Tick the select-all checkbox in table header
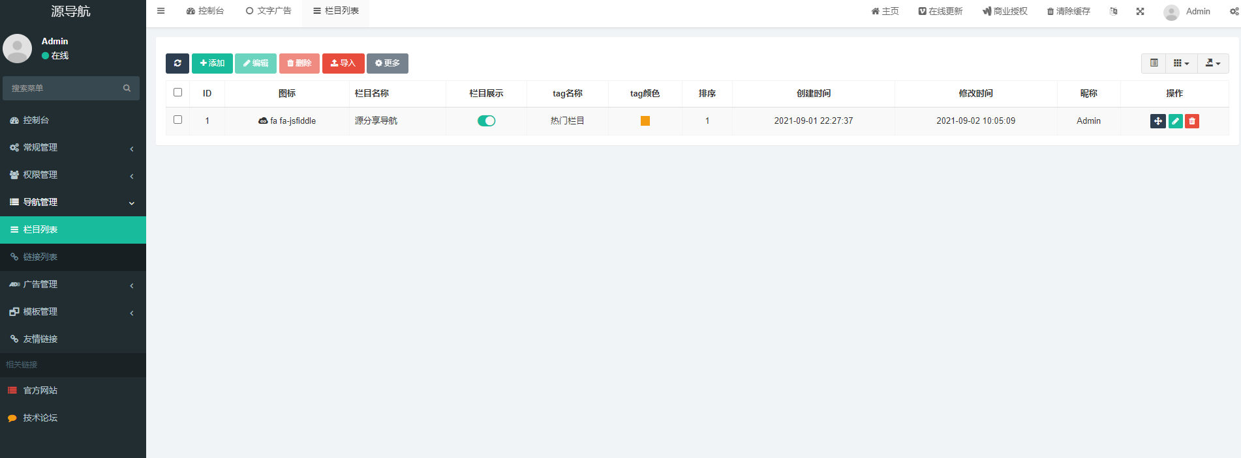Image resolution: width=1241 pixels, height=458 pixels. click(177, 93)
